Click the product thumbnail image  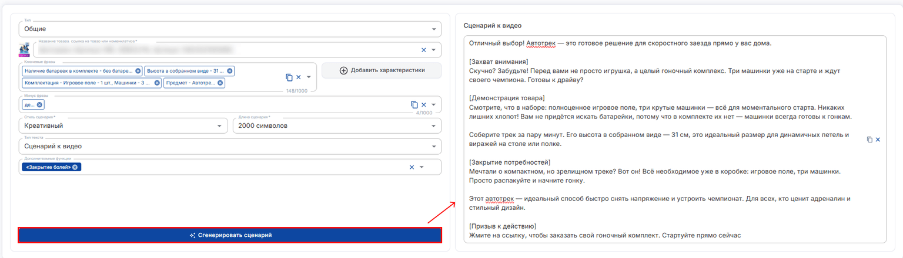pos(25,49)
